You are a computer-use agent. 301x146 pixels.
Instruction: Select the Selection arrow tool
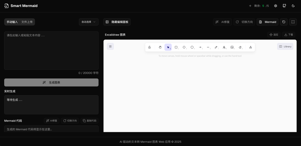click(168, 47)
